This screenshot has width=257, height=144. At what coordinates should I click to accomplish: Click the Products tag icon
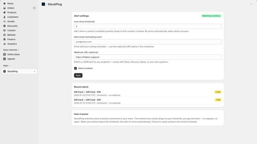[x=4, y=12]
